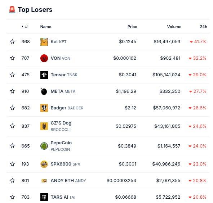Open the ANDY ETH coin page link
This screenshot has height=203, width=213.
pyautogui.click(x=68, y=181)
